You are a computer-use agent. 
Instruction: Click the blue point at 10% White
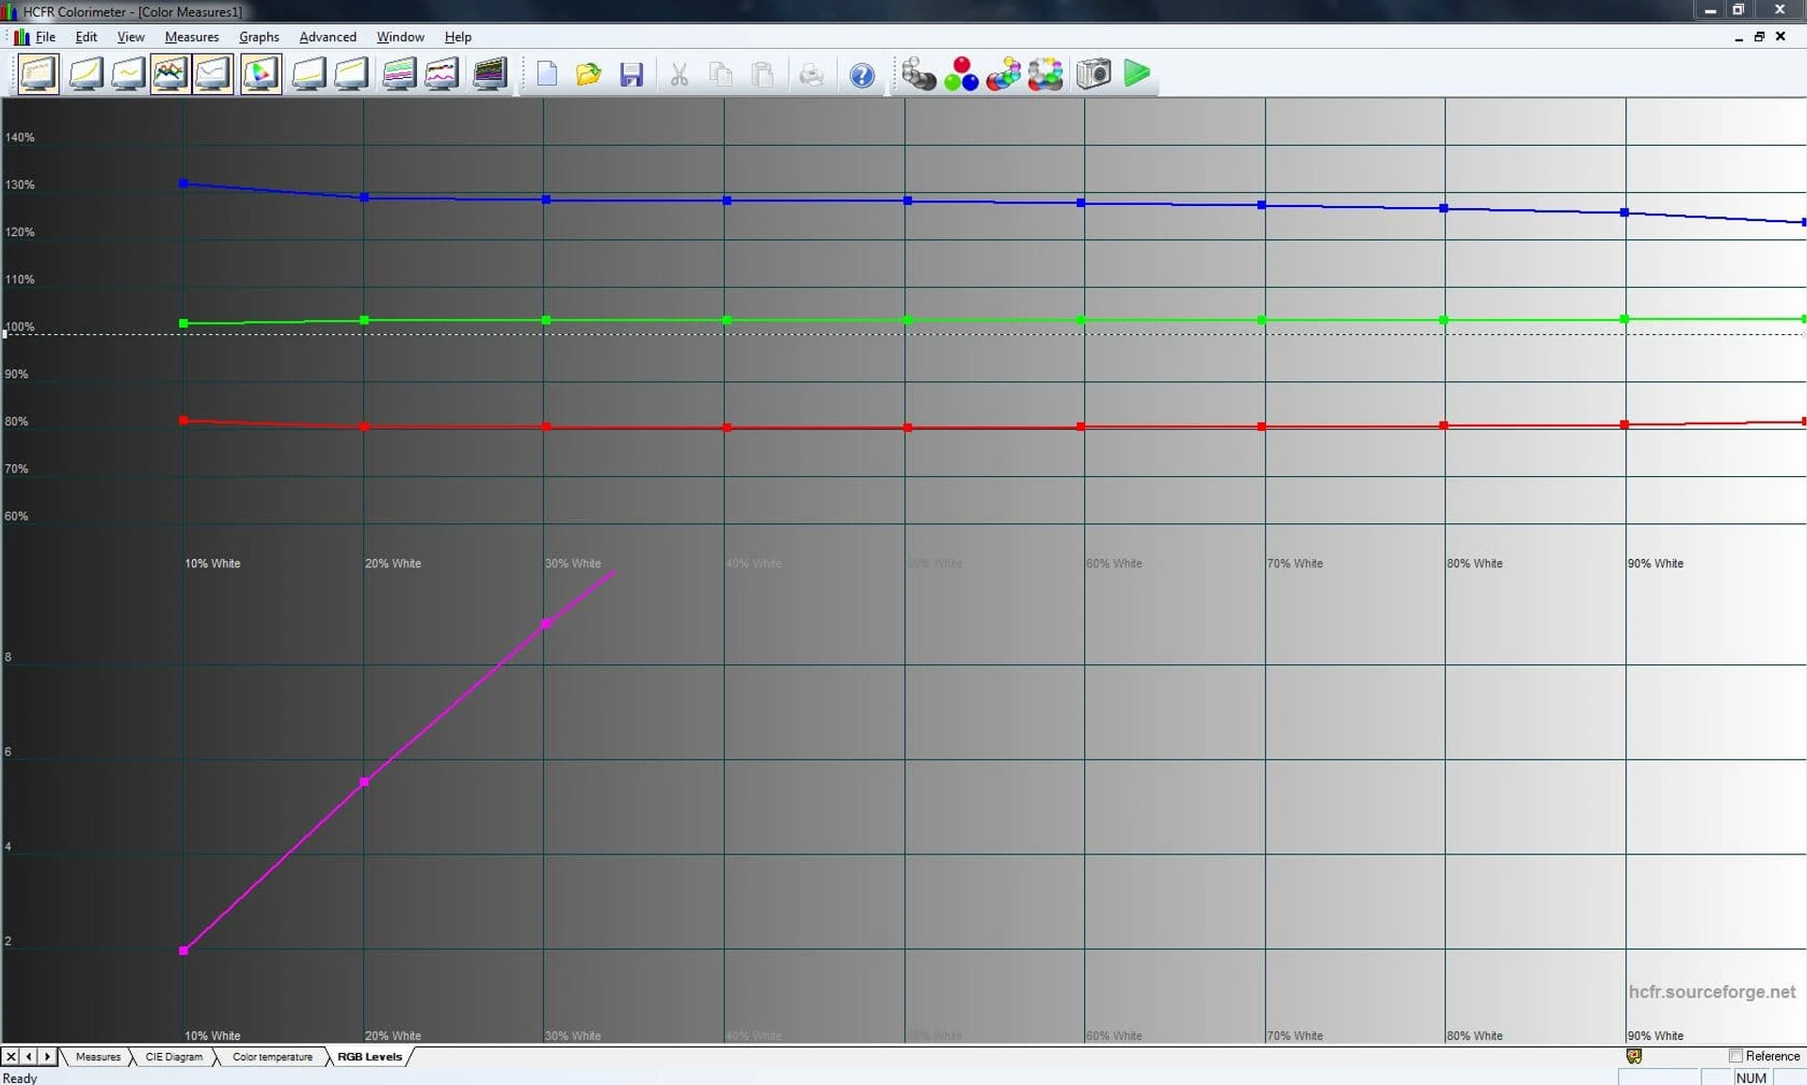point(184,183)
